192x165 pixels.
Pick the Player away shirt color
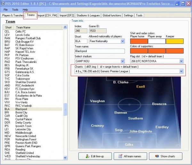pos(157,41)
